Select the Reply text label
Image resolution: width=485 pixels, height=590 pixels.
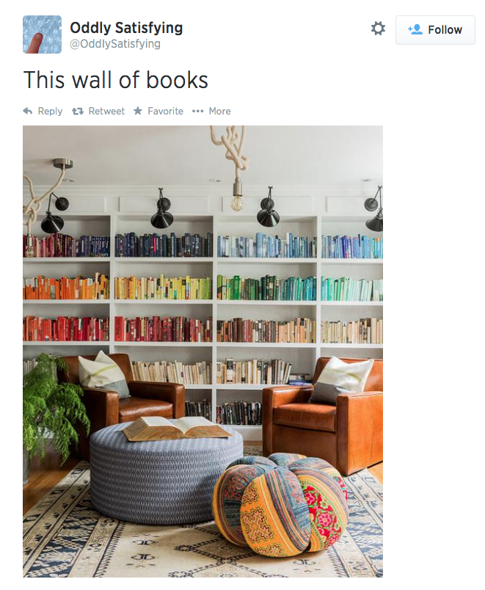(x=50, y=112)
